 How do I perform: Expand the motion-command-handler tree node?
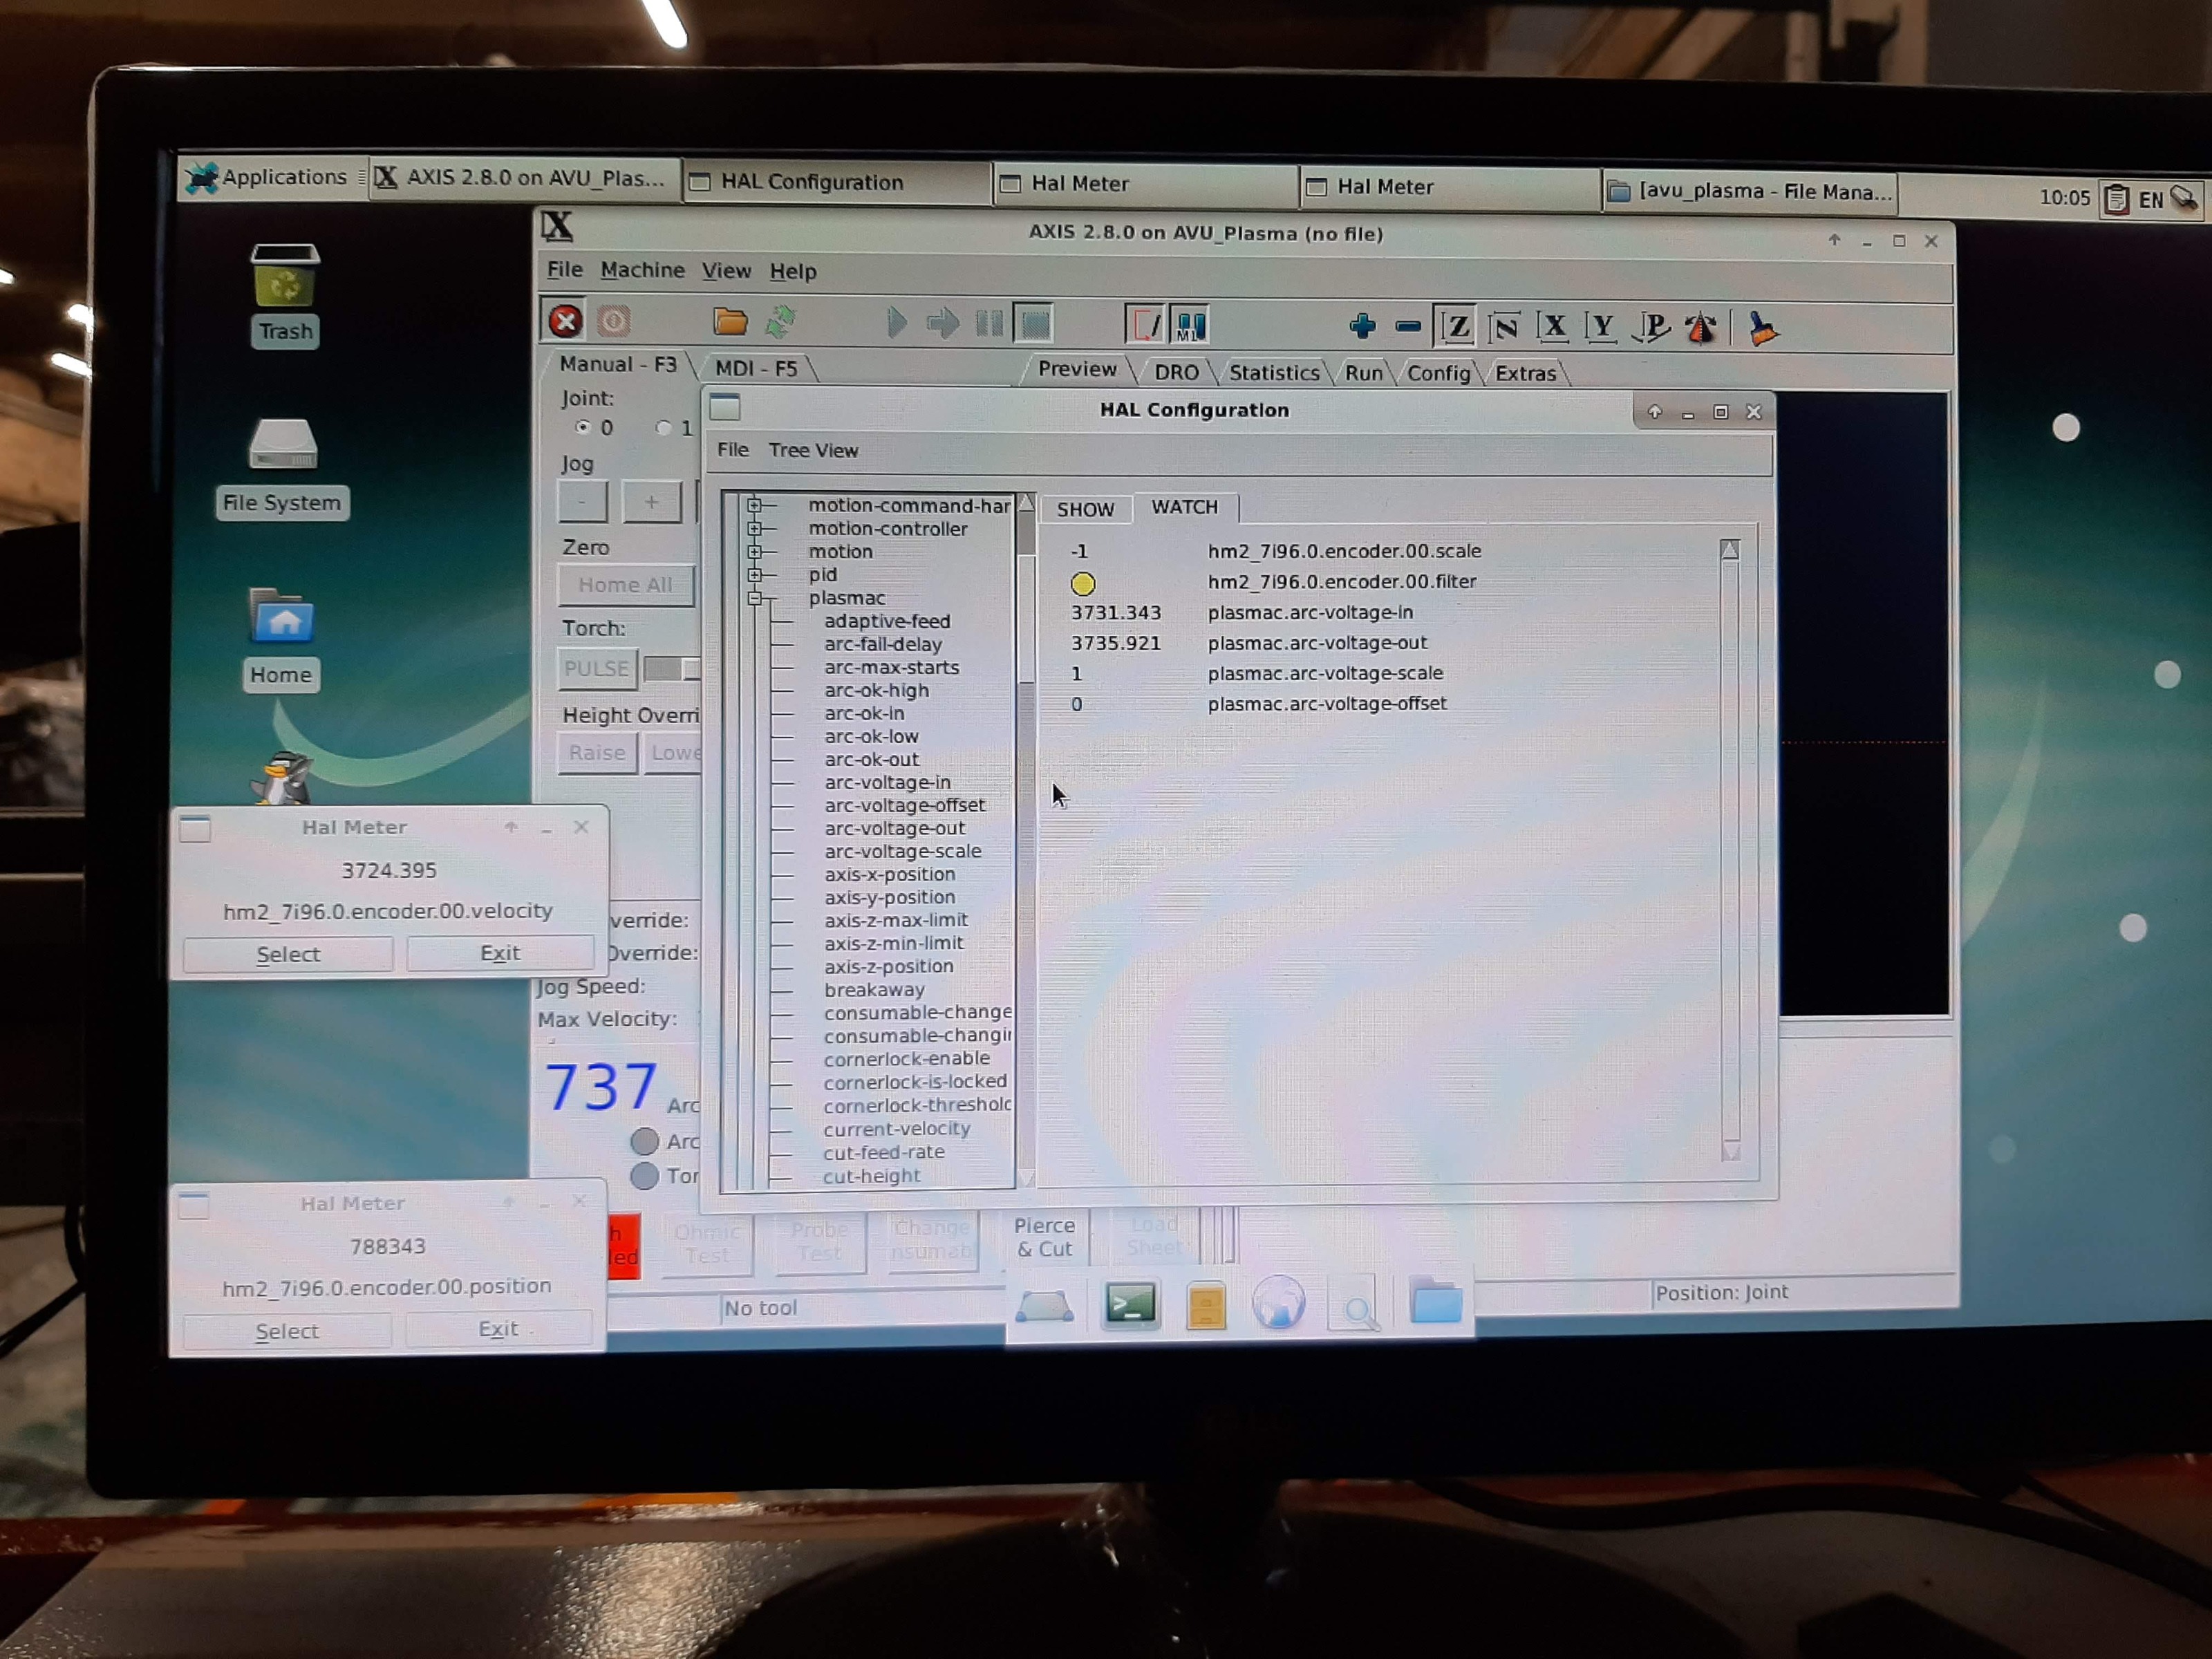click(755, 505)
